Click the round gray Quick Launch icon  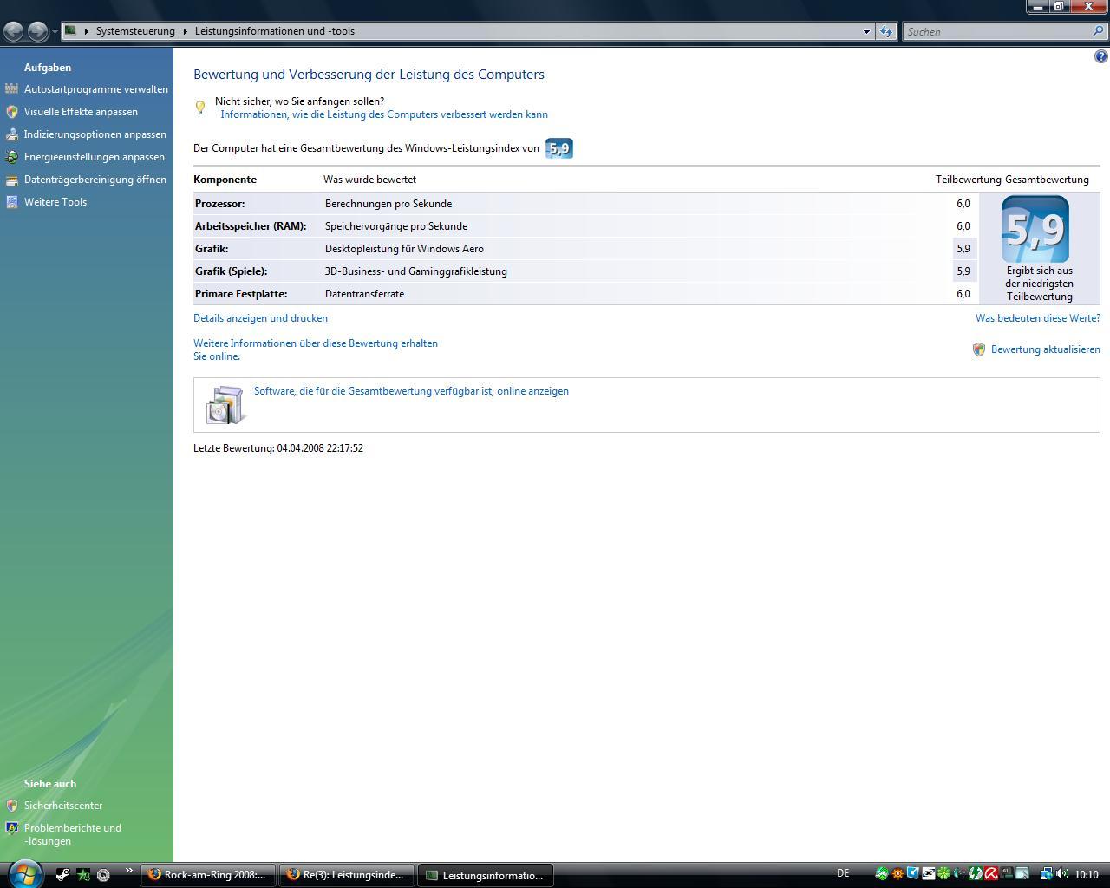pos(103,875)
